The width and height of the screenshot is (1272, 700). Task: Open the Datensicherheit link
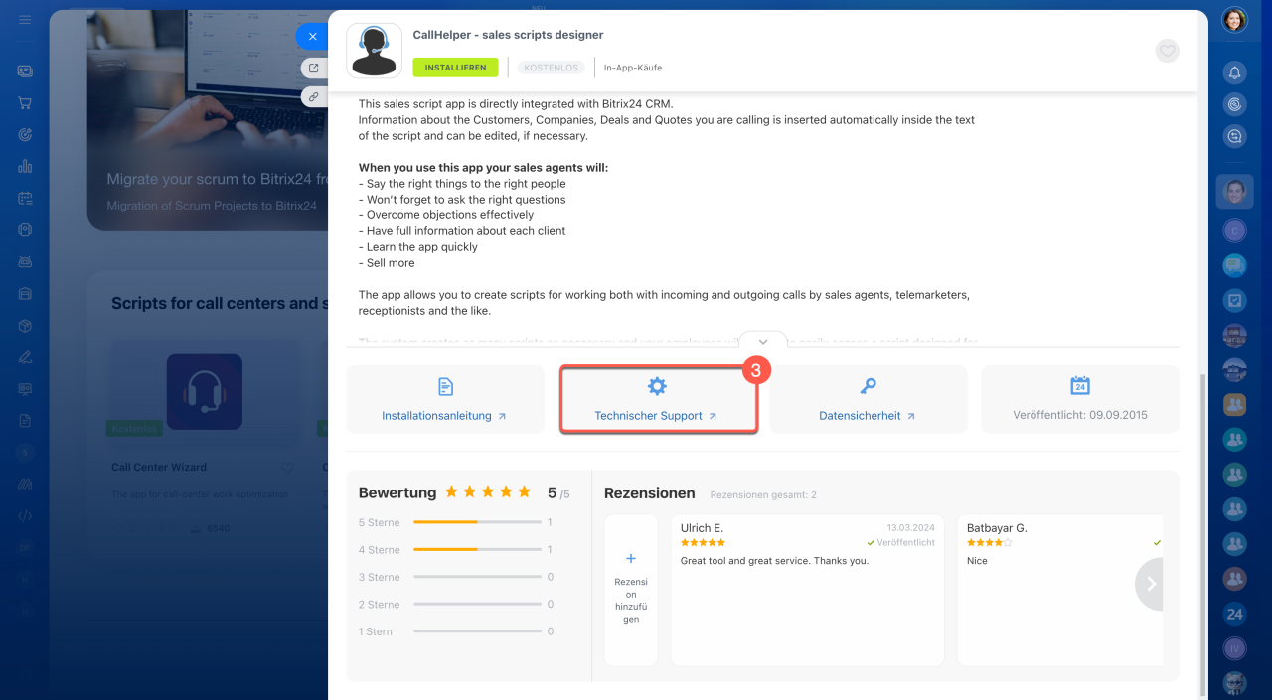(867, 416)
